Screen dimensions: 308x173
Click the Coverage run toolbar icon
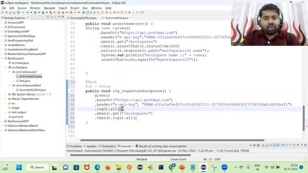point(43,12)
